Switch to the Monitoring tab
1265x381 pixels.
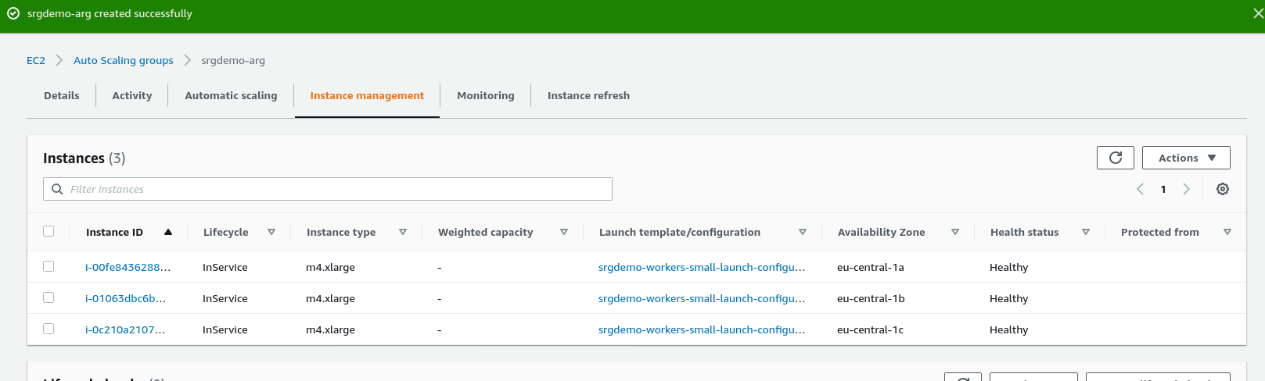[x=485, y=95]
